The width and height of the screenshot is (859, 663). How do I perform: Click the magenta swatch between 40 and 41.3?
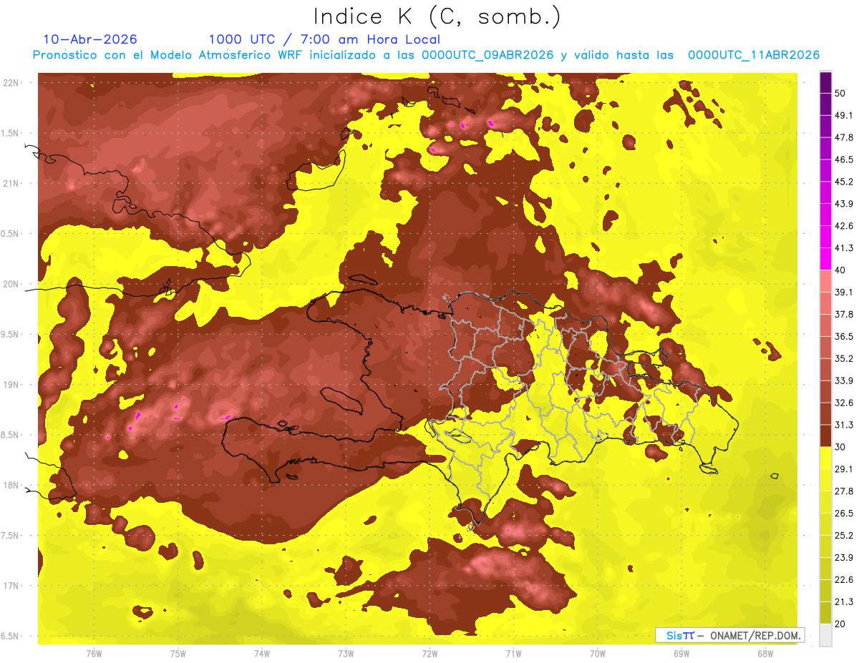(825, 259)
